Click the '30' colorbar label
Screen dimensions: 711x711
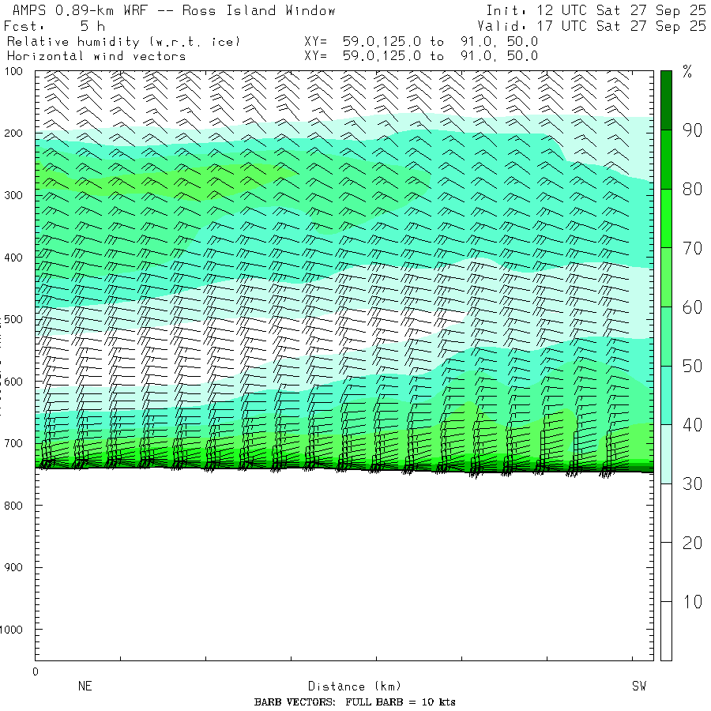click(x=692, y=484)
